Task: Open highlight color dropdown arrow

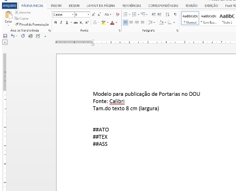Action: [x=108, y=23]
